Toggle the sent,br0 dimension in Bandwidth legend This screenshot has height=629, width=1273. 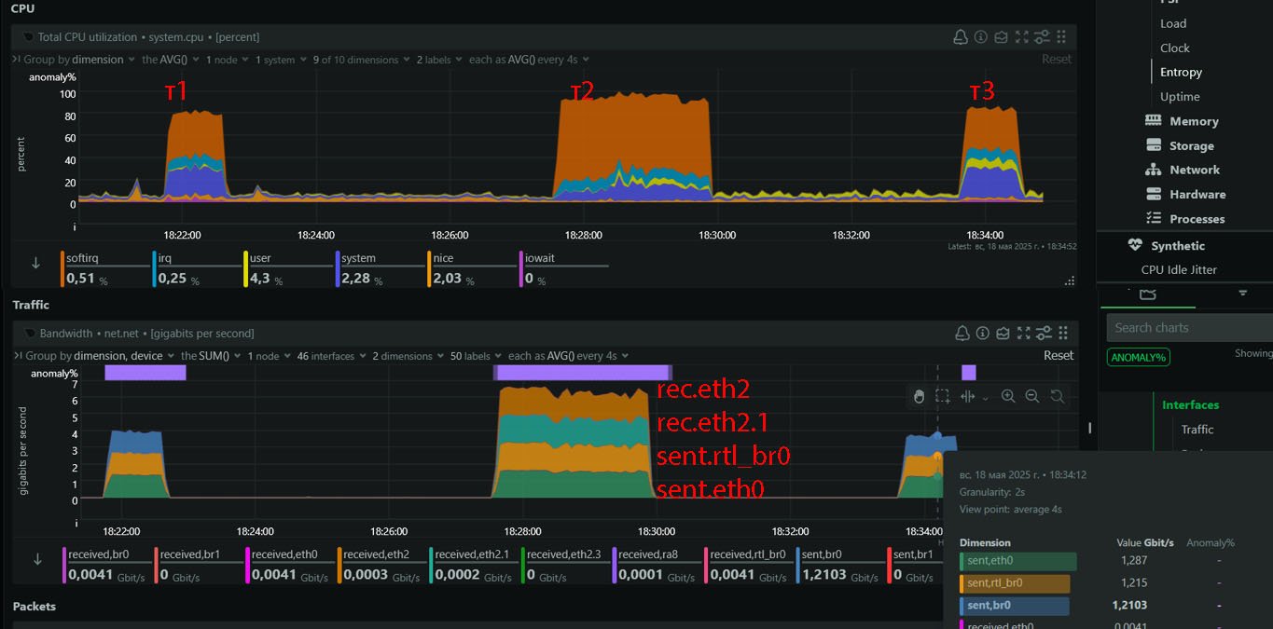click(x=837, y=566)
